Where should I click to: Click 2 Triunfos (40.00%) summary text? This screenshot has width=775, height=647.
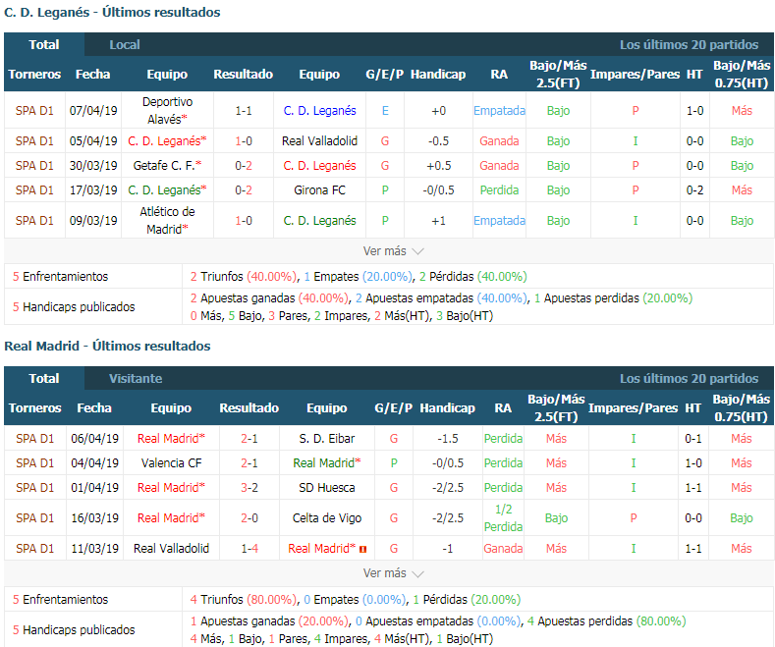[245, 277]
